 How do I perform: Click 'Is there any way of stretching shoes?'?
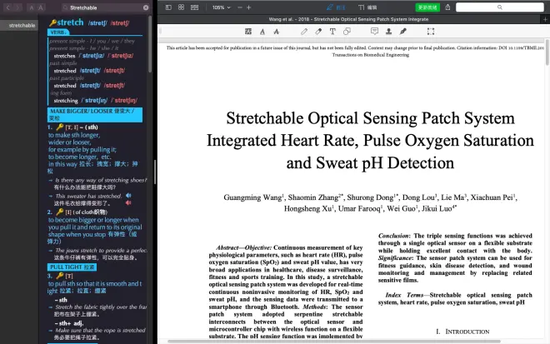[x=101, y=180]
